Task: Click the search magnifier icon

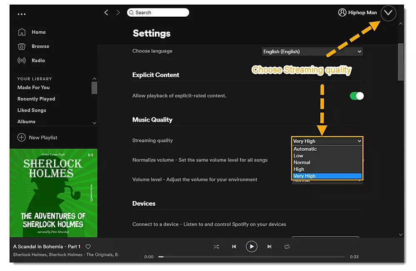Action: point(131,12)
